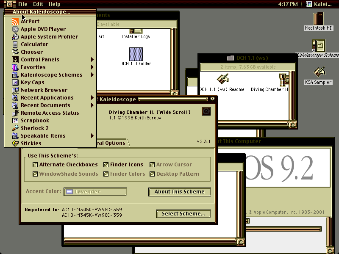Click the Key Caps icon
Viewport: 339px width, 254px height.
tap(15, 82)
